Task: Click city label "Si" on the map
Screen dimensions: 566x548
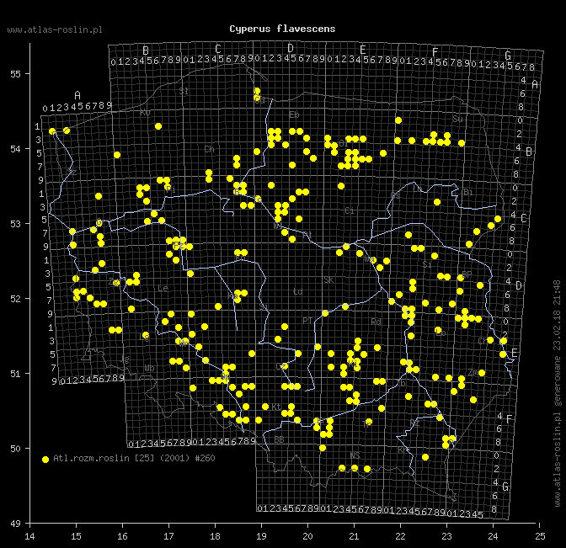Action: [427, 264]
